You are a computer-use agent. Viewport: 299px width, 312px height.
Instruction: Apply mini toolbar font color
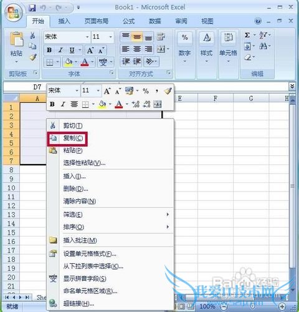pos(118,104)
